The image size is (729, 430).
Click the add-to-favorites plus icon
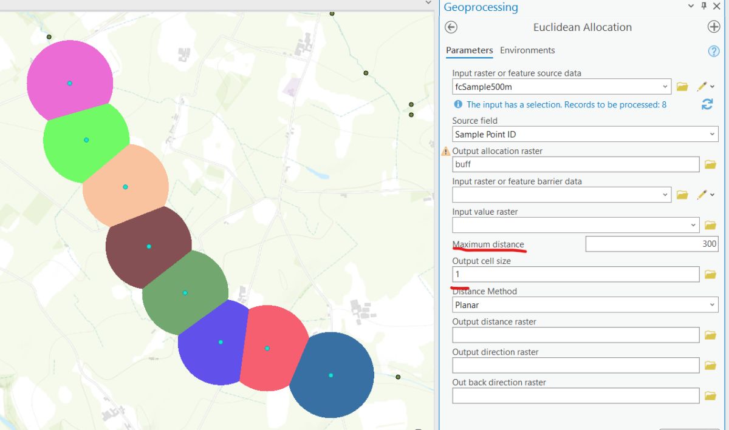point(714,27)
